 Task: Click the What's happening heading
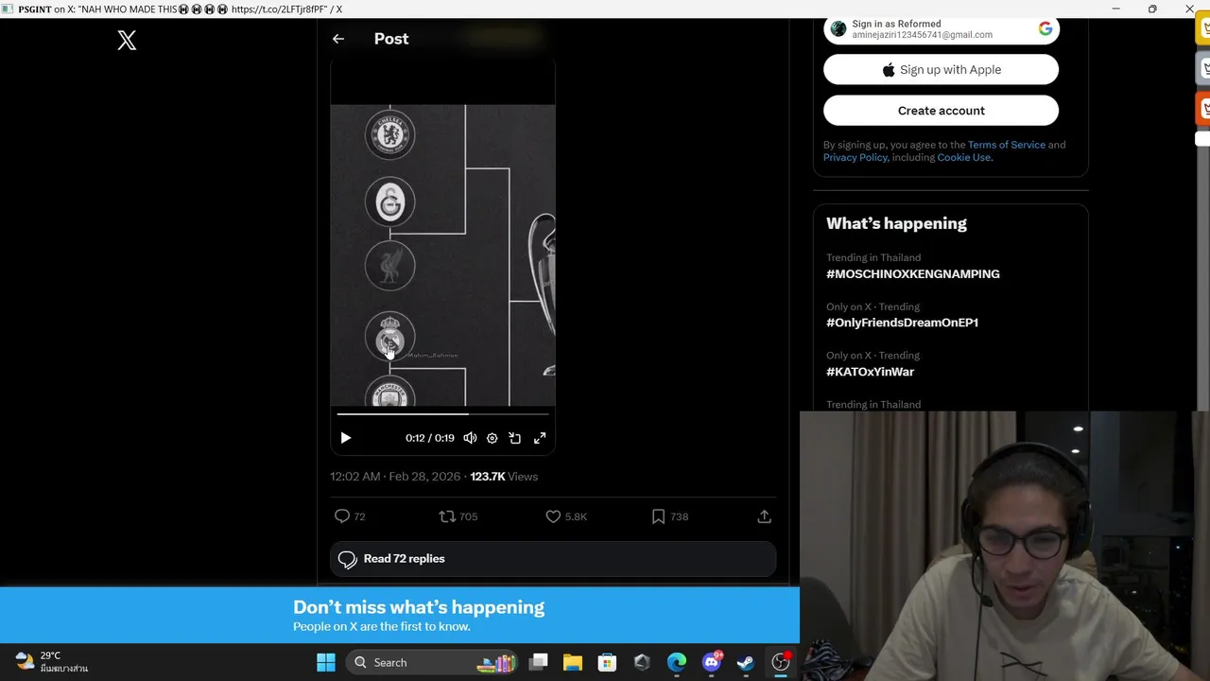[x=896, y=223]
